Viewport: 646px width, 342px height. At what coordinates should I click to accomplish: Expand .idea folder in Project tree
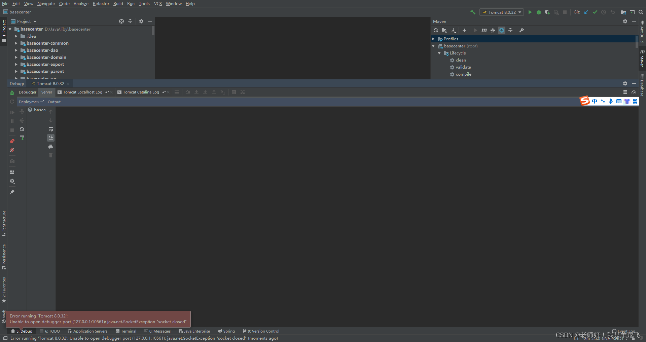click(16, 36)
